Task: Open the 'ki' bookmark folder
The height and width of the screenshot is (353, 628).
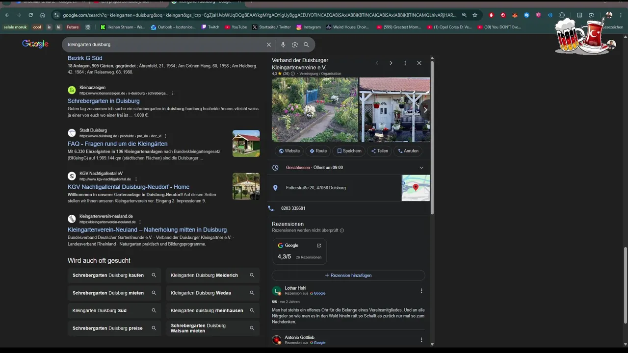Action: coord(59,27)
